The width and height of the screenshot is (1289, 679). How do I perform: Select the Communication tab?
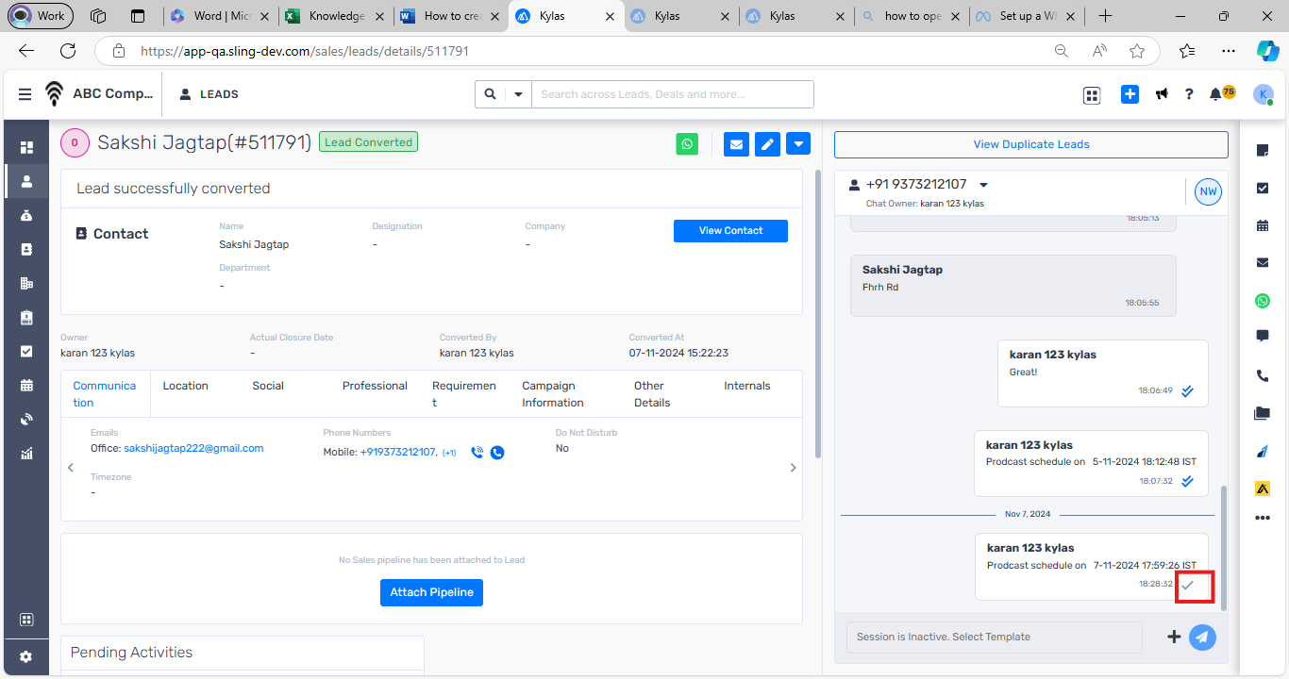point(105,394)
